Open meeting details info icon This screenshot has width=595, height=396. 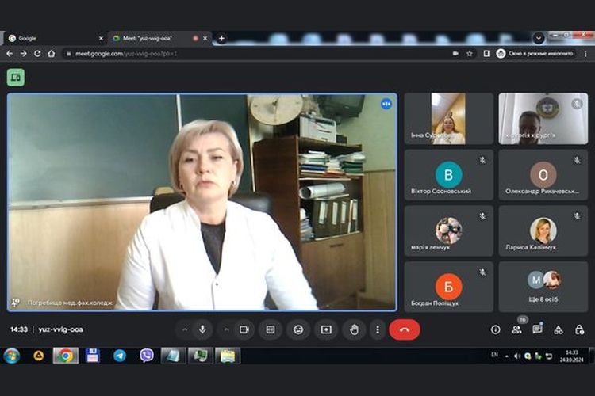(496, 329)
